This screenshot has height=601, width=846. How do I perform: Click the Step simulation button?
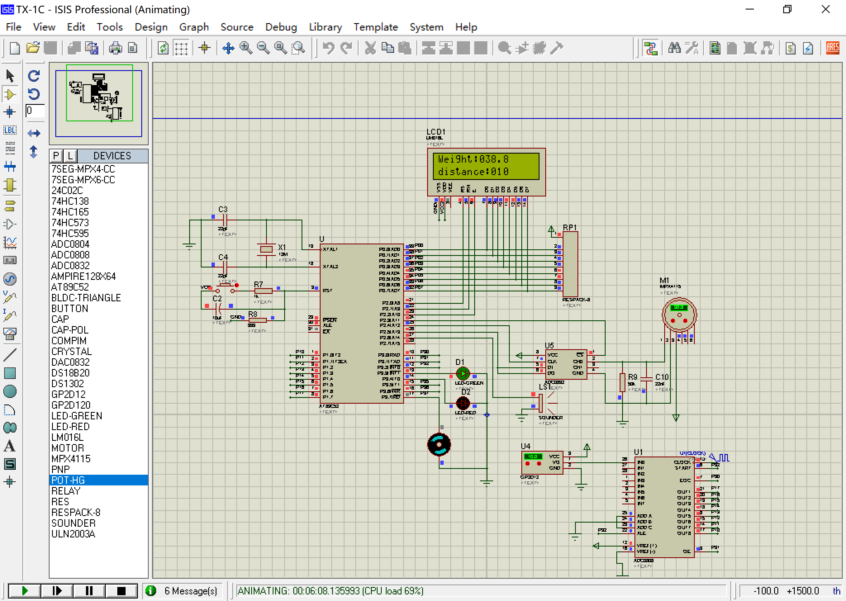(57, 591)
